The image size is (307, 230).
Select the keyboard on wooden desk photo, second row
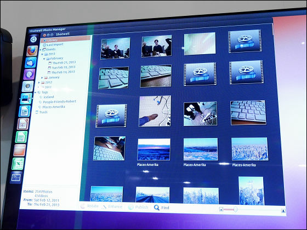pyautogui.click(x=156, y=76)
